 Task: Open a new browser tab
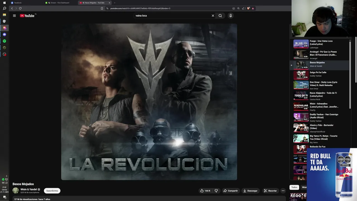[x=114, y=3]
